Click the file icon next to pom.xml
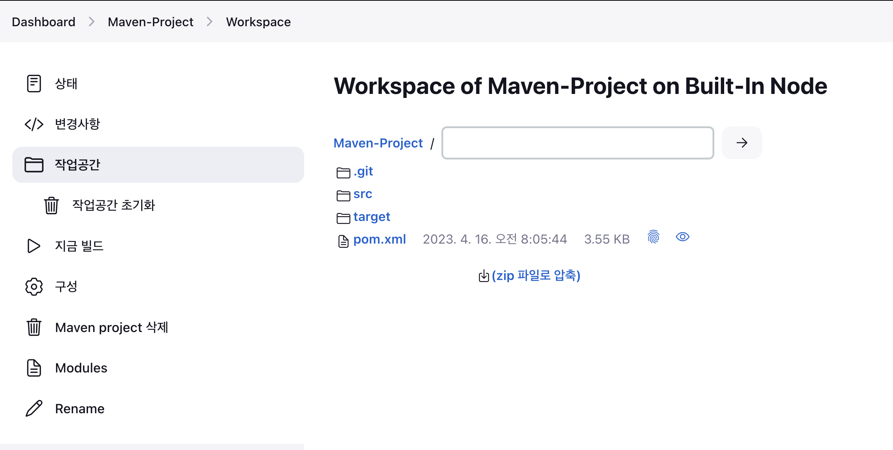Viewport: 893px width, 450px height. pyautogui.click(x=343, y=241)
